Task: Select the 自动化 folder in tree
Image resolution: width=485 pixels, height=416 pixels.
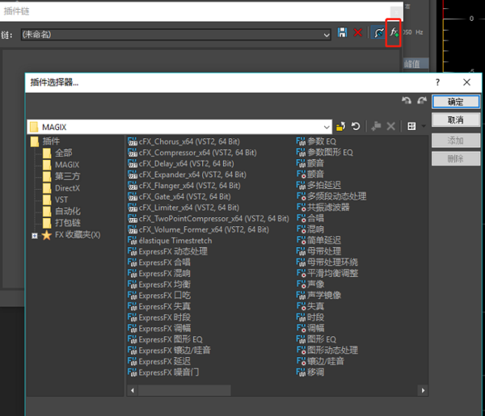Action: click(x=61, y=212)
